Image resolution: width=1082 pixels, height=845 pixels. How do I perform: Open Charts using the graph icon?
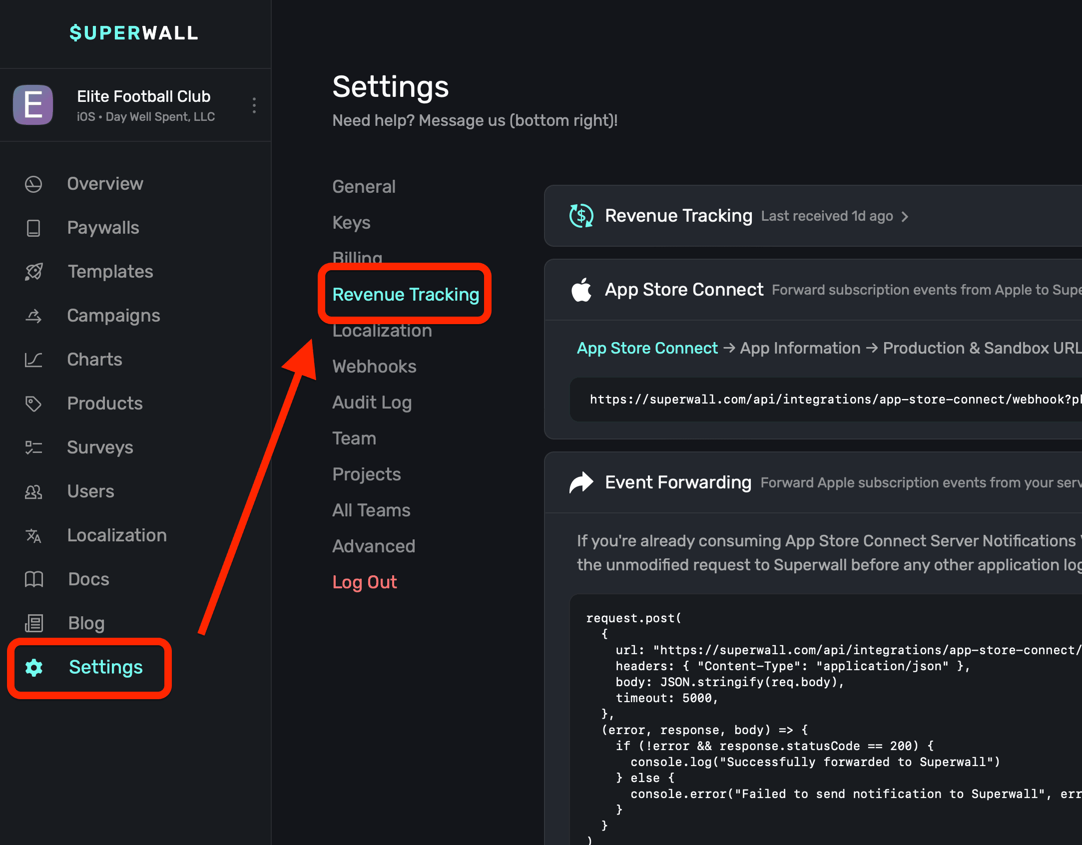pyautogui.click(x=33, y=360)
